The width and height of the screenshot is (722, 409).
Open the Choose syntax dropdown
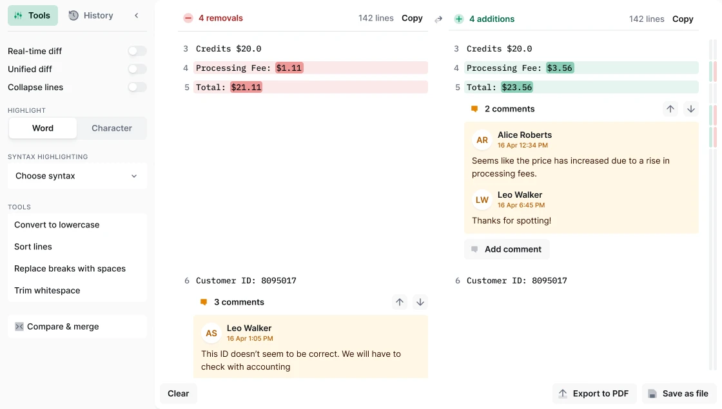77,176
